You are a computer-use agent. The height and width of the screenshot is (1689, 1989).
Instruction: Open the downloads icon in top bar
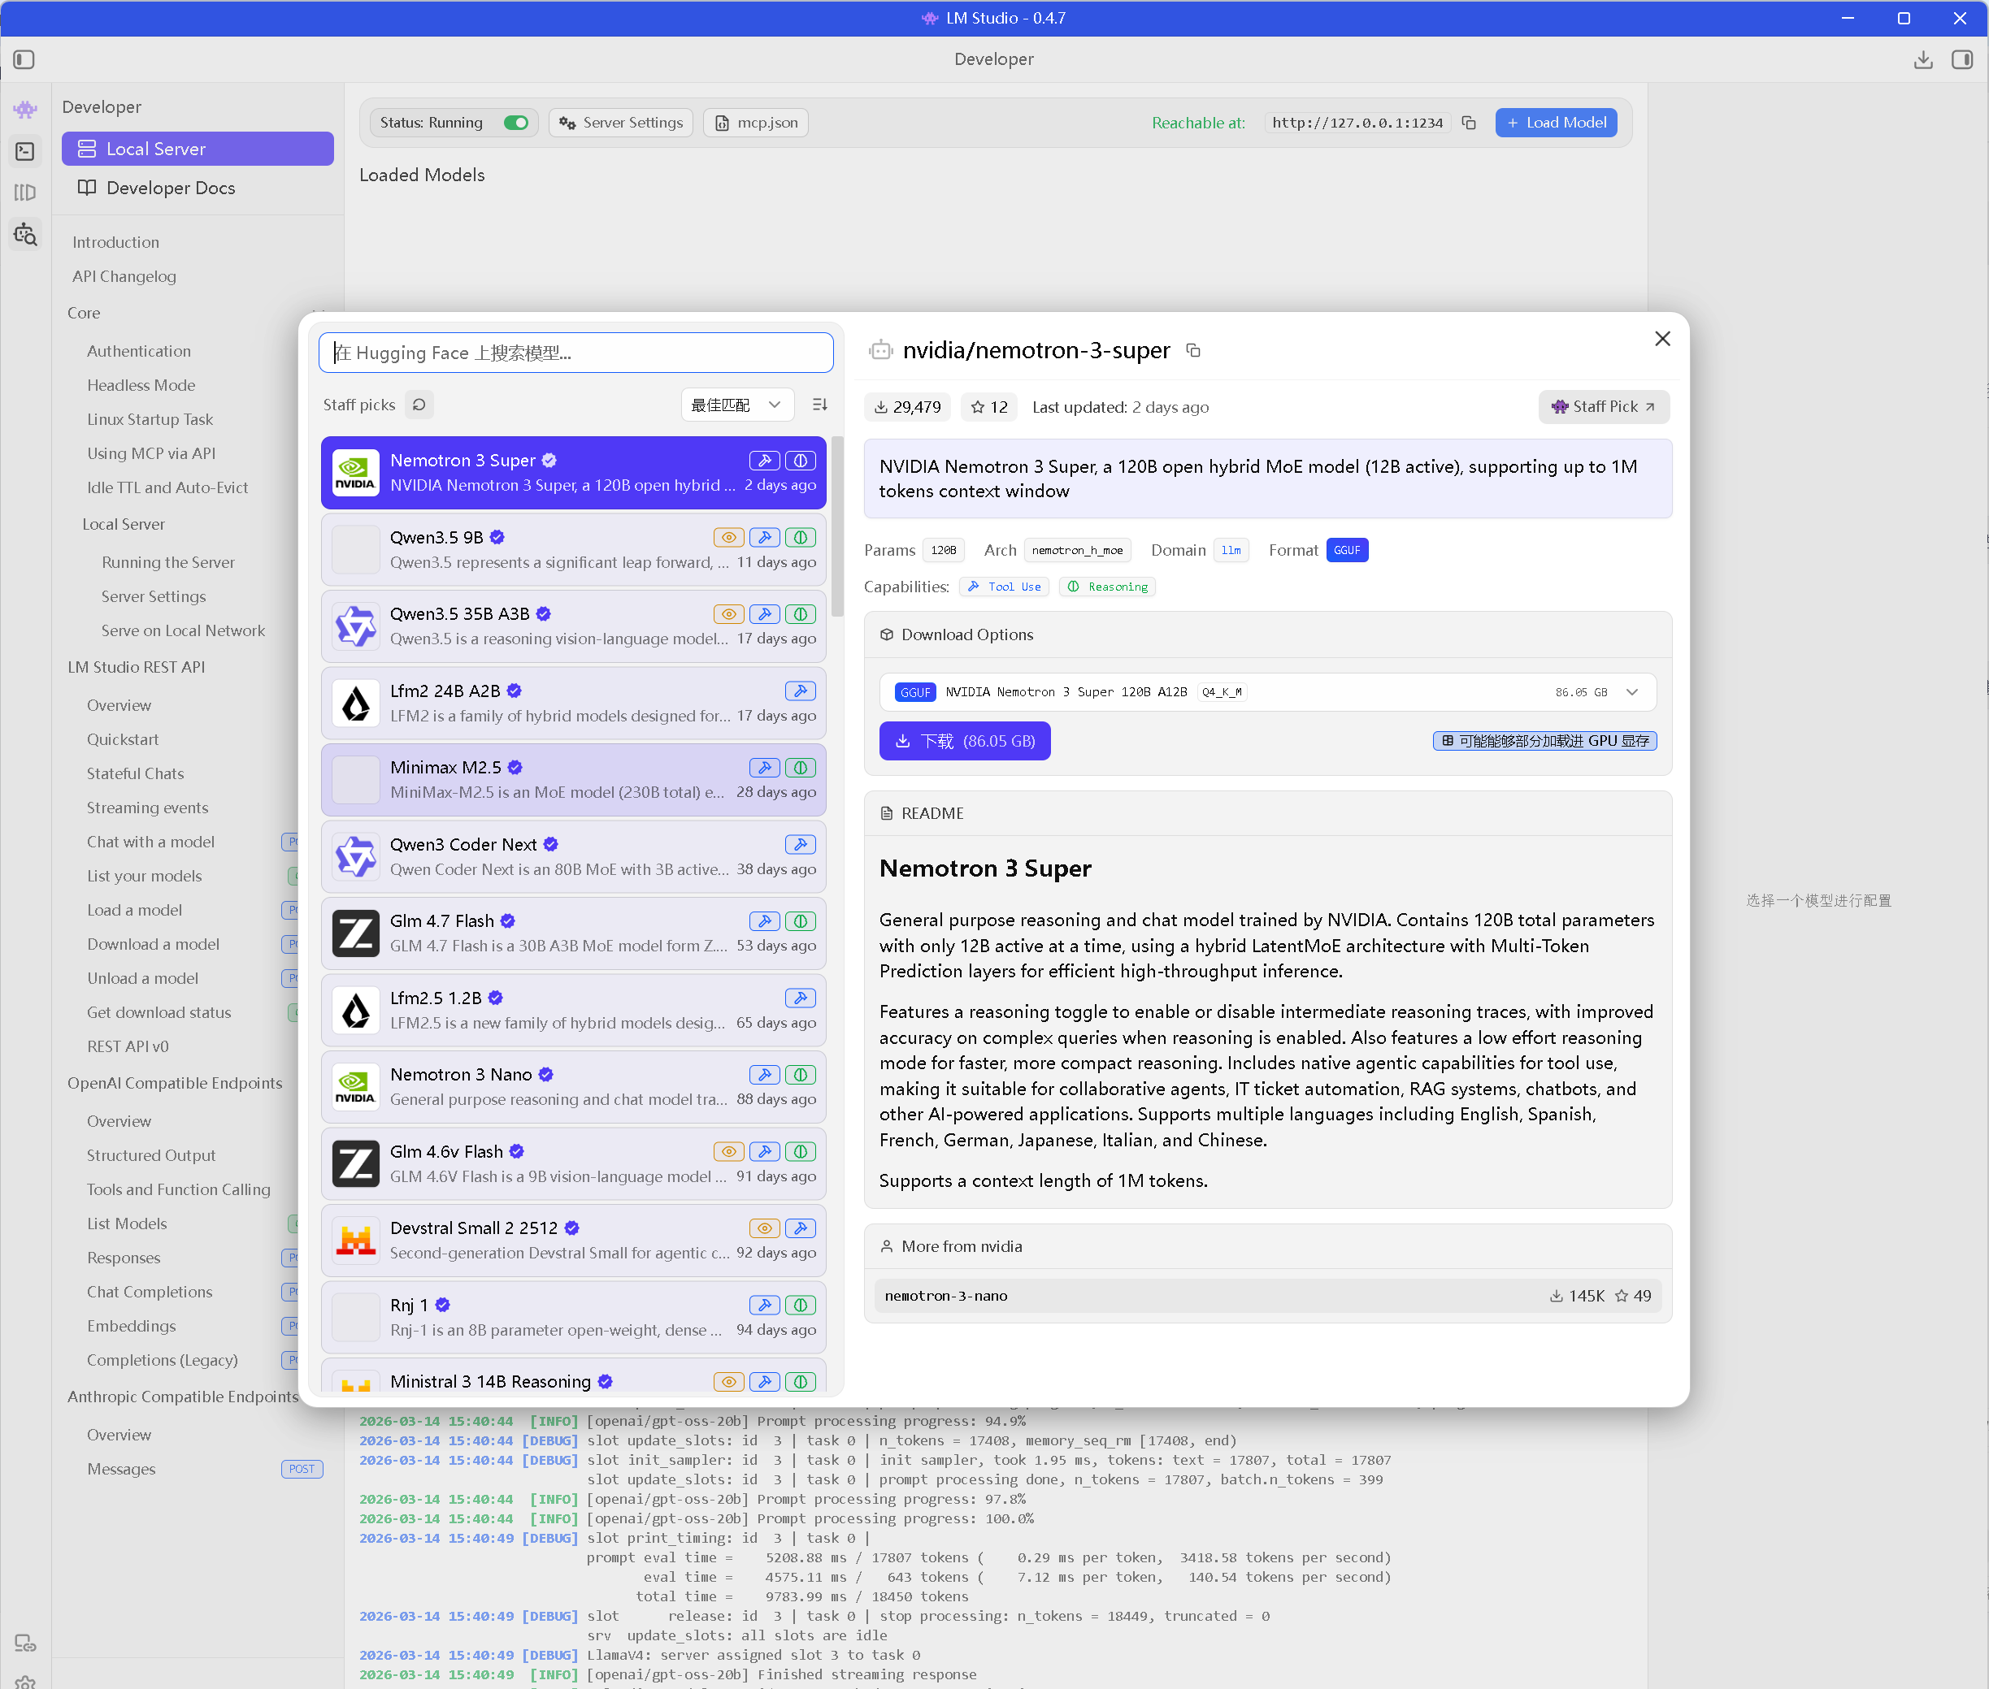tap(1923, 59)
